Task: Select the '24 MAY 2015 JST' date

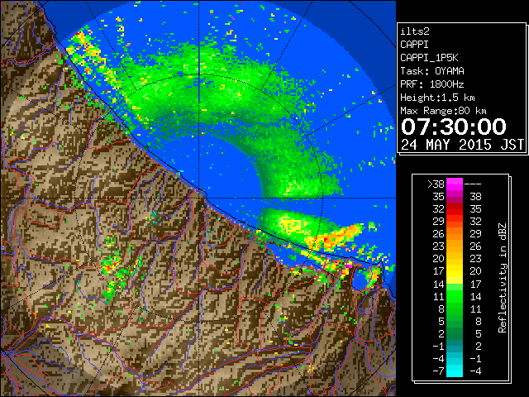Action: coord(463,145)
